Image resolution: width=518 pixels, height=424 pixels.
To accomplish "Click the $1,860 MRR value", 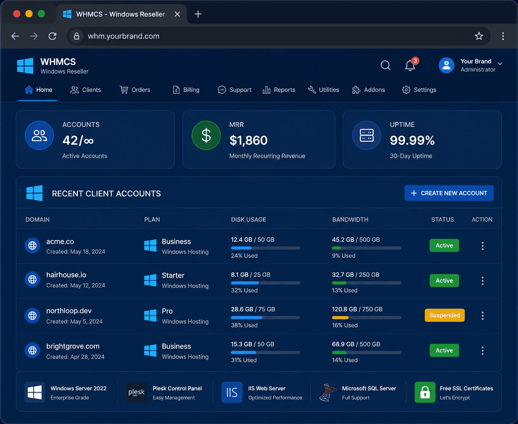I will pos(249,140).
